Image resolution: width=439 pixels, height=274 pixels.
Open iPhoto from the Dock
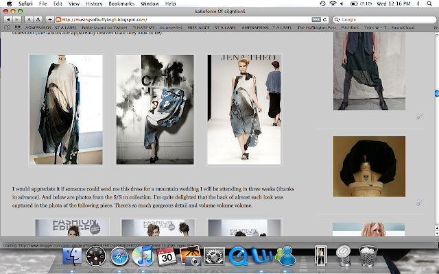click(x=191, y=256)
